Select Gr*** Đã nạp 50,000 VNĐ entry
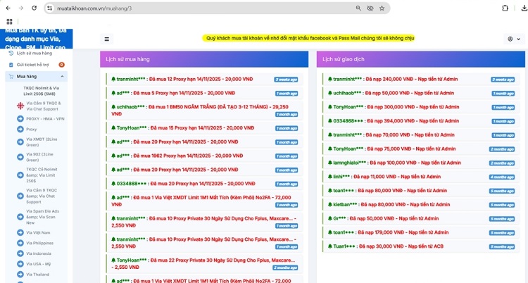The width and height of the screenshot is (528, 283). [x=421, y=218]
